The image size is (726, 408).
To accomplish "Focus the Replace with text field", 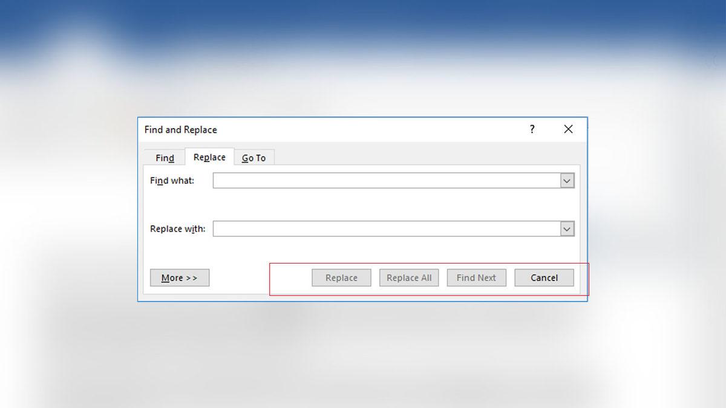I will [386, 229].
